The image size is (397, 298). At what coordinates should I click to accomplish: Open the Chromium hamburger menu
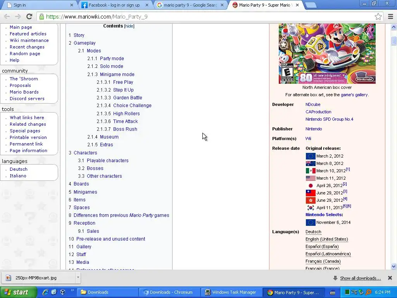[x=390, y=16]
